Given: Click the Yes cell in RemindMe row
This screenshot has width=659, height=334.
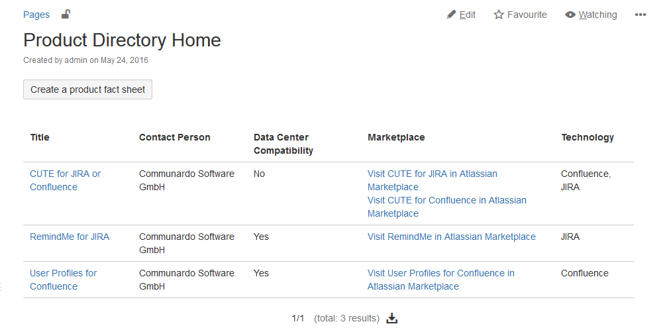Looking at the screenshot, I should point(261,237).
